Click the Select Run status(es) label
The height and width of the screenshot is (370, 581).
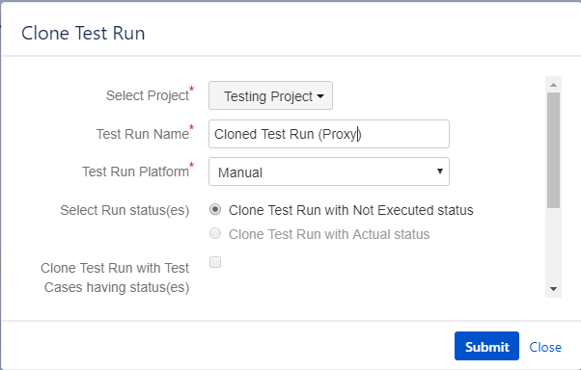[124, 210]
